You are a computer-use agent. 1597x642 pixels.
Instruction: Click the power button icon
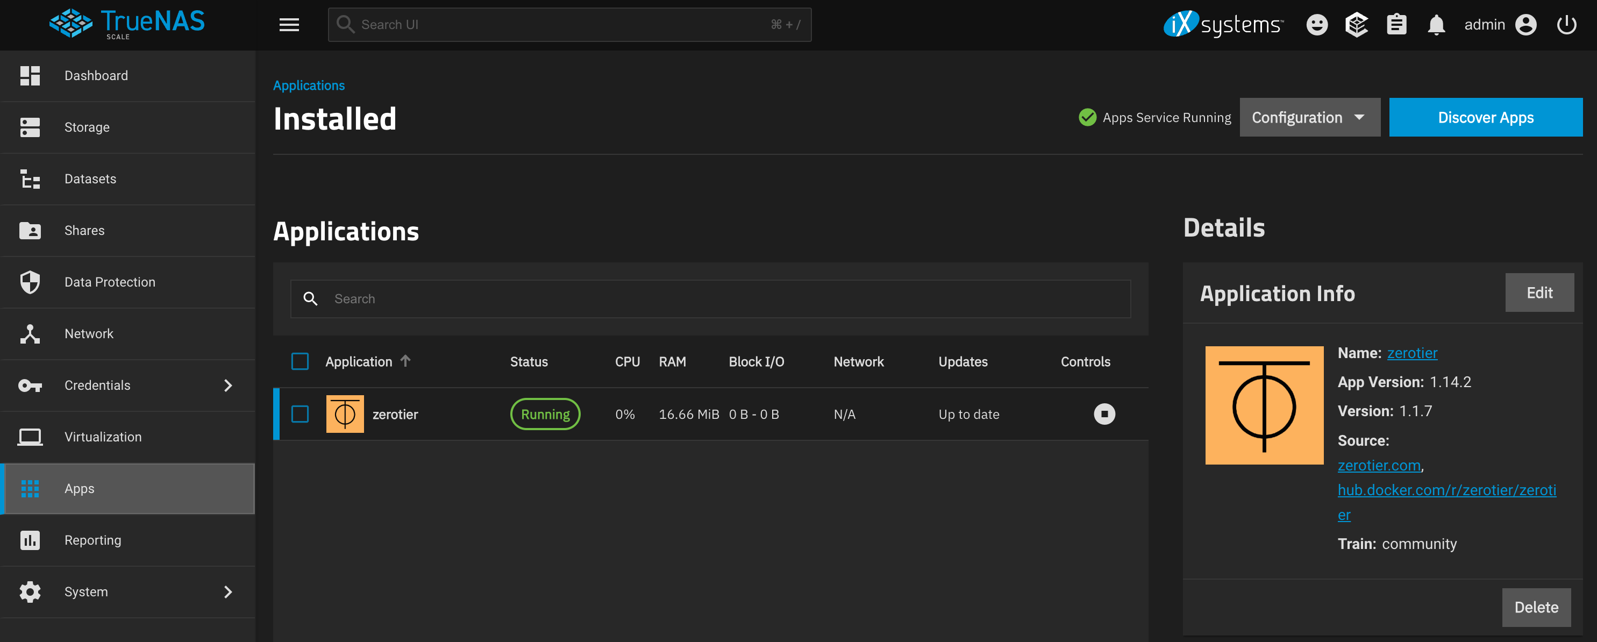[1566, 25]
